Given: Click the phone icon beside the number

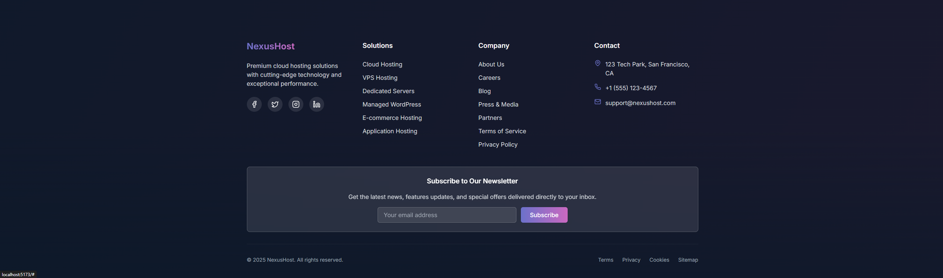Looking at the screenshot, I should point(597,87).
